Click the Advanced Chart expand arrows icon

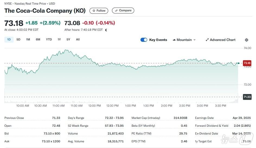[207, 40]
